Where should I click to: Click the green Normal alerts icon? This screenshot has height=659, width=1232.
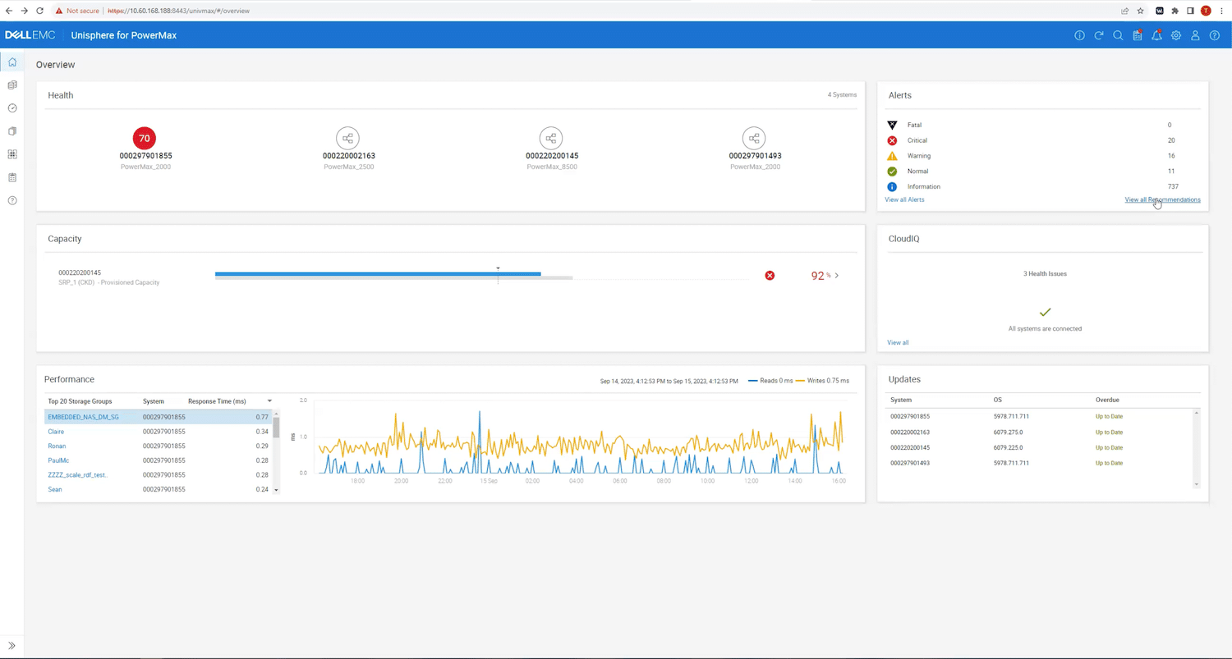(x=892, y=172)
